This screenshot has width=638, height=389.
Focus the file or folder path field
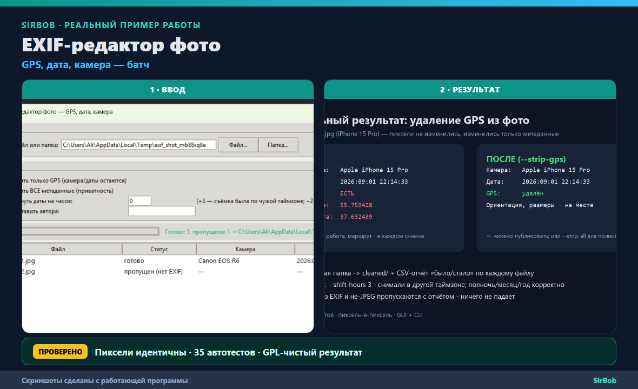(x=138, y=145)
